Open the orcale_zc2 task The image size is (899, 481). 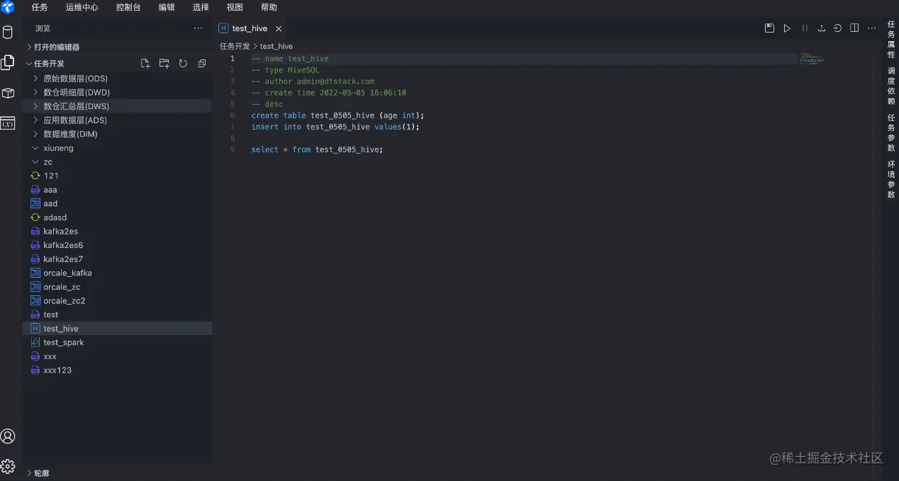[x=118, y=300]
